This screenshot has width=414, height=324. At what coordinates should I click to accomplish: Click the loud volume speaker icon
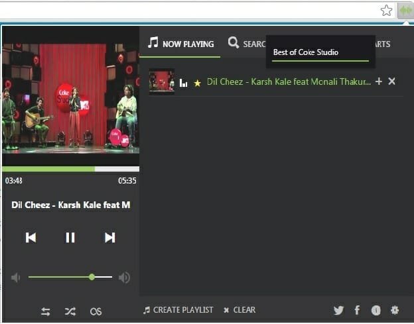(124, 278)
